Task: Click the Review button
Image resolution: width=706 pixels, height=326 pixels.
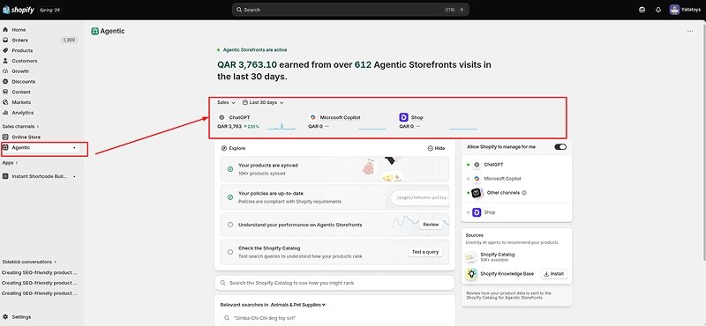Action: 431,225
